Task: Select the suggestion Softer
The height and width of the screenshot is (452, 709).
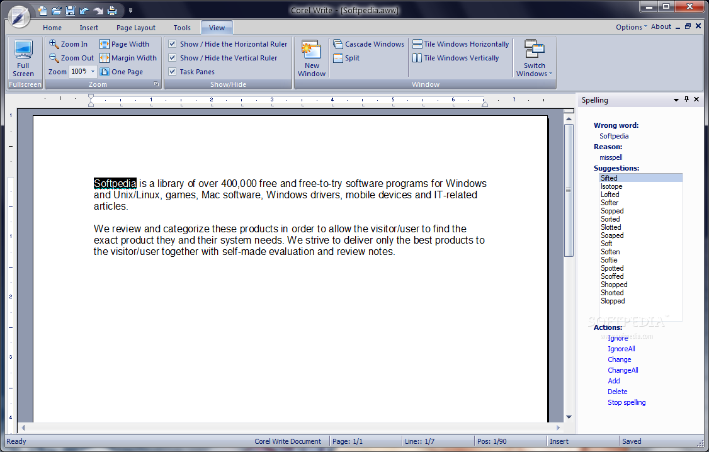Action: pos(641,203)
